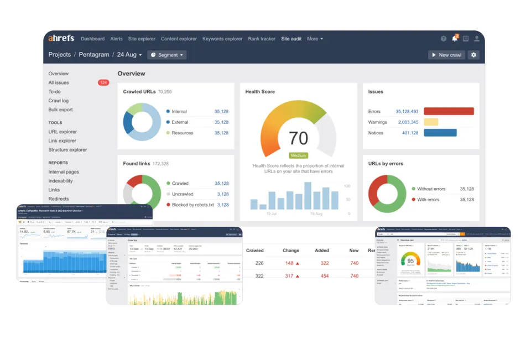The image size is (531, 344).
Task: Open All issues in the sidebar
Action: coord(58,82)
